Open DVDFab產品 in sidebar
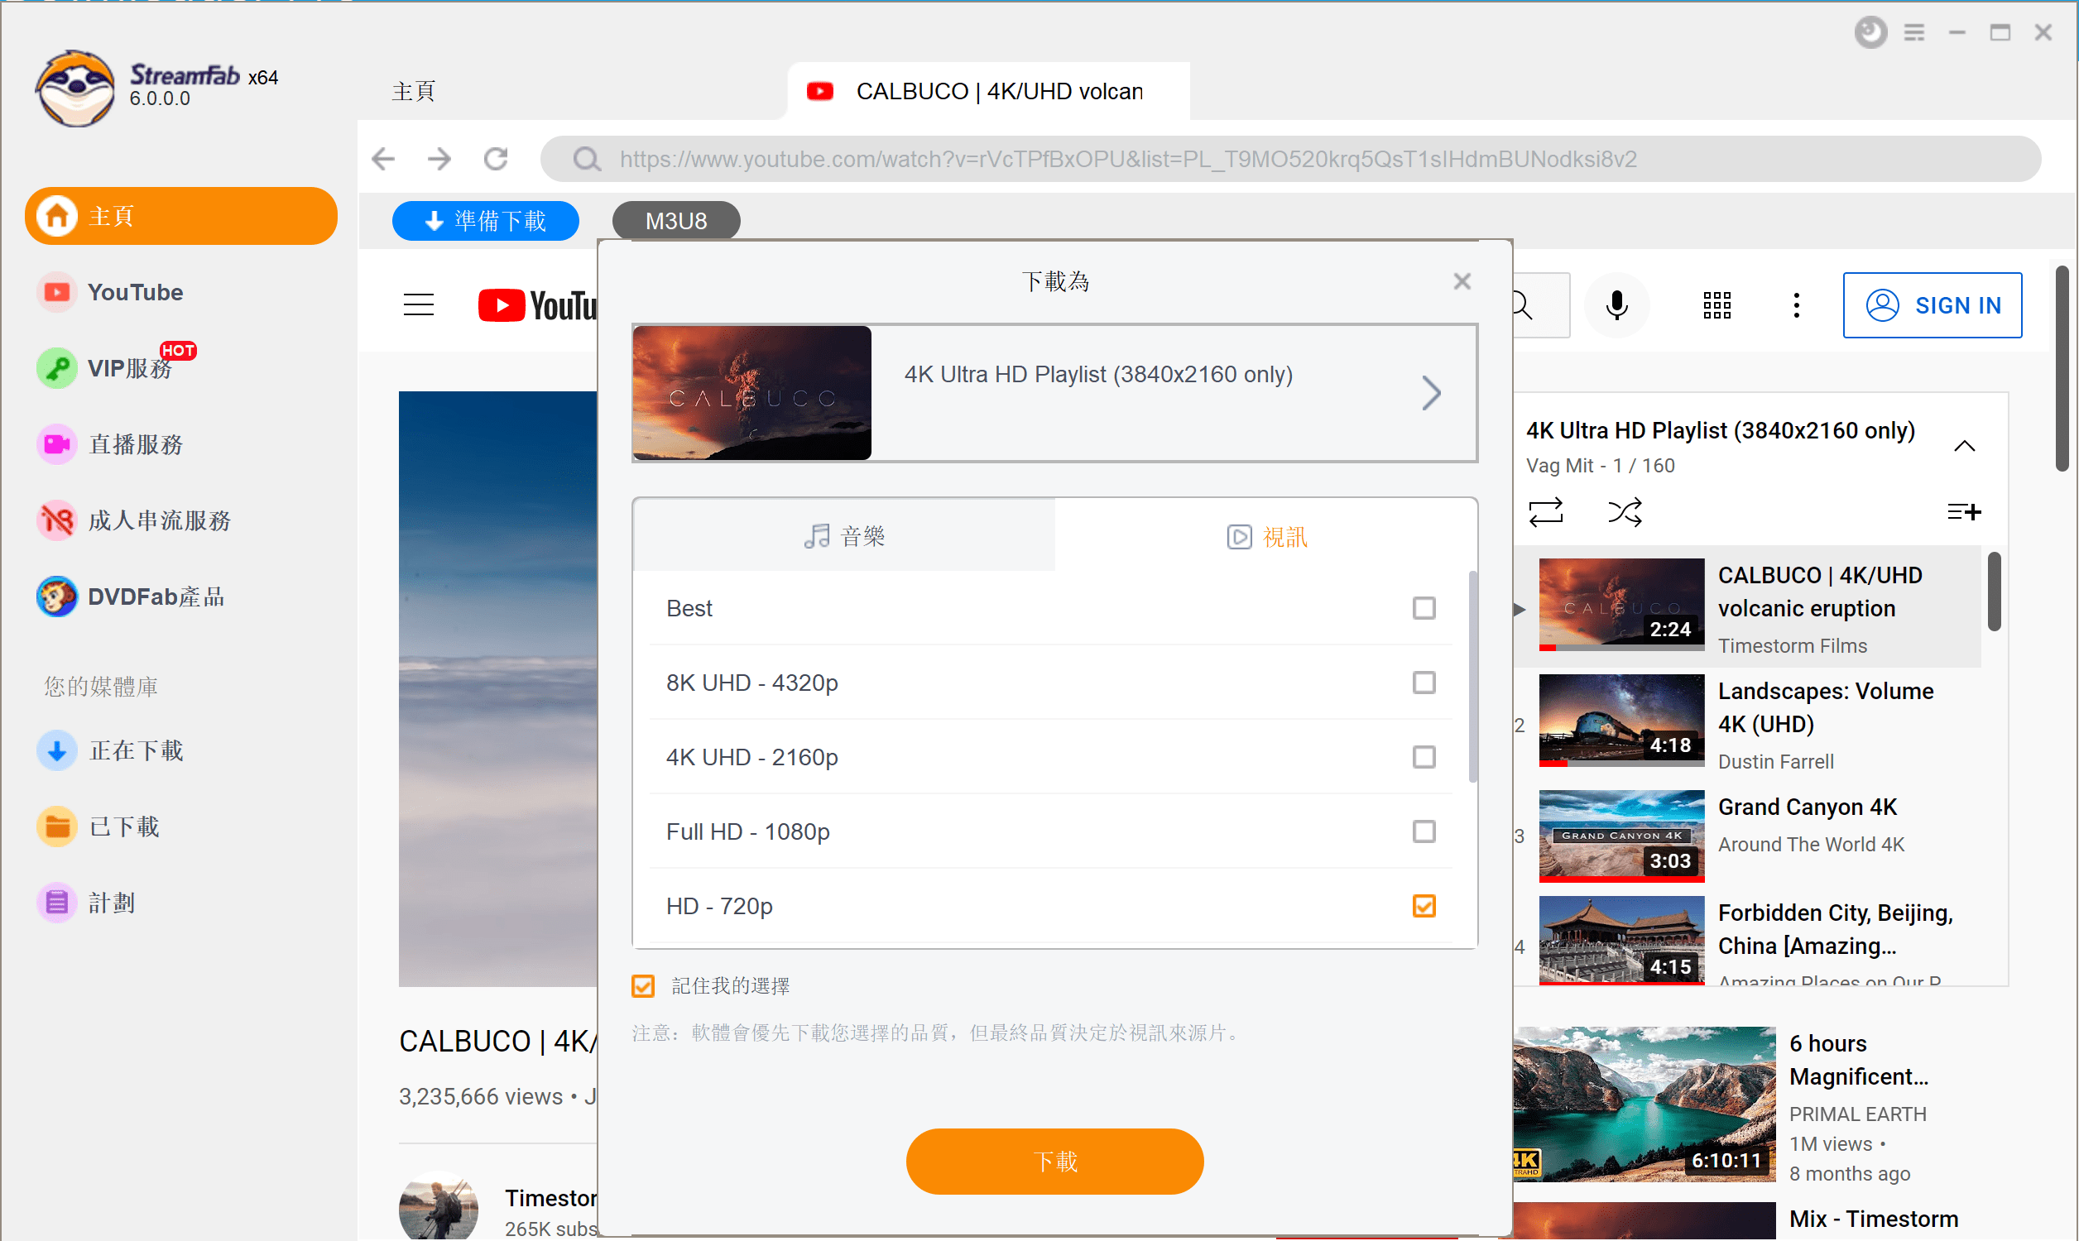Screen dimensions: 2079x1241 132,597
